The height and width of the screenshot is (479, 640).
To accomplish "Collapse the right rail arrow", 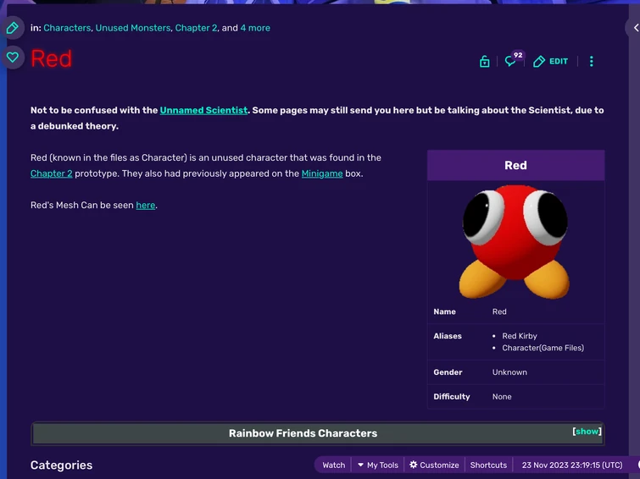I will [635, 28].
